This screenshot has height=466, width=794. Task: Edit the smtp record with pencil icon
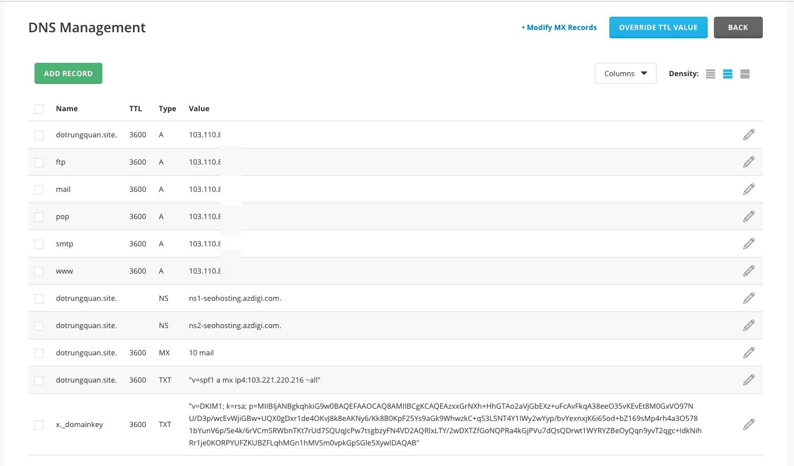[x=749, y=244]
